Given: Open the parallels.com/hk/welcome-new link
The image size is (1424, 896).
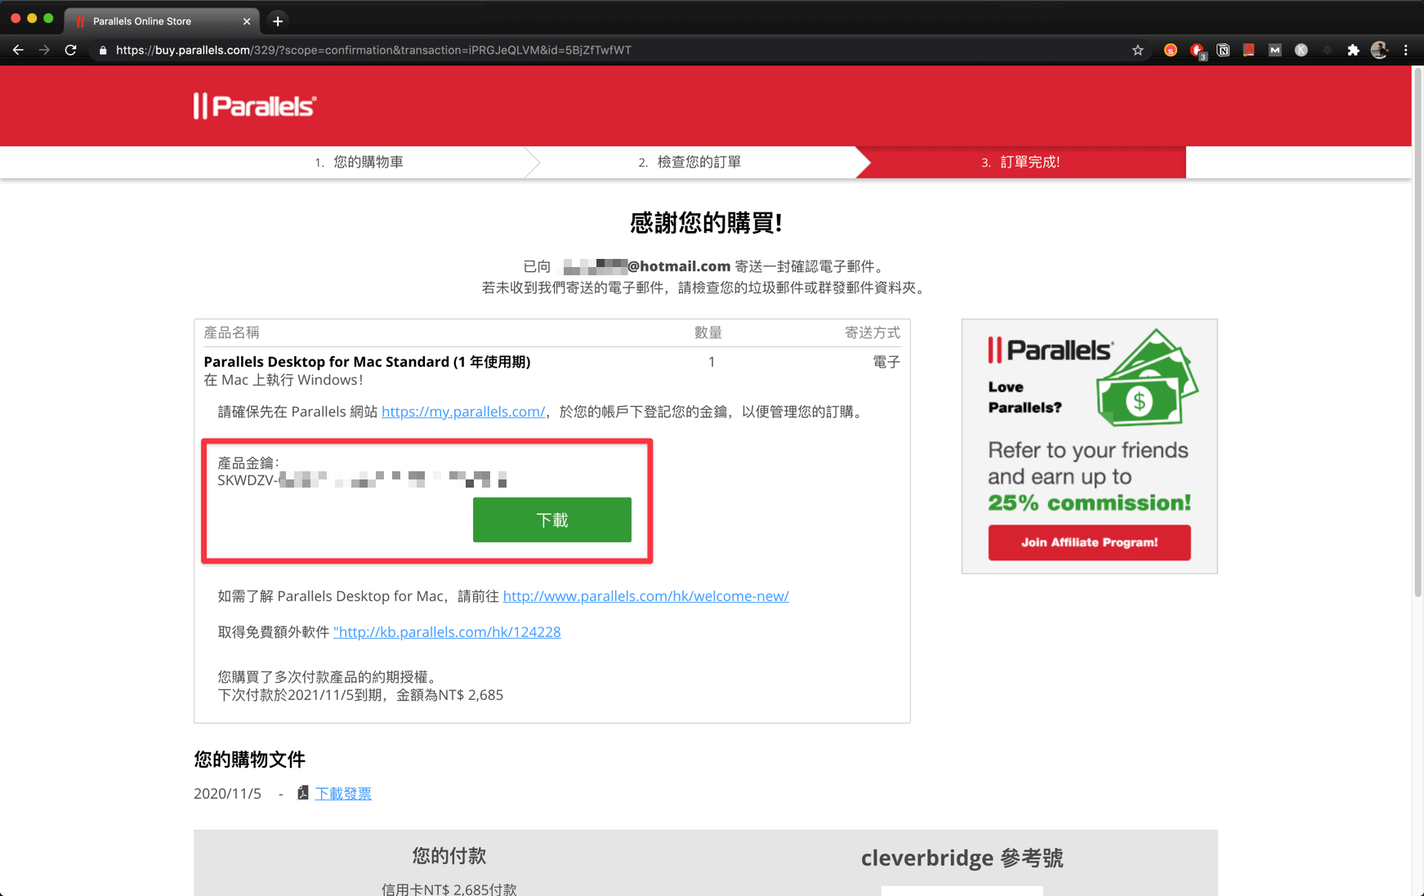Looking at the screenshot, I should click(646, 596).
